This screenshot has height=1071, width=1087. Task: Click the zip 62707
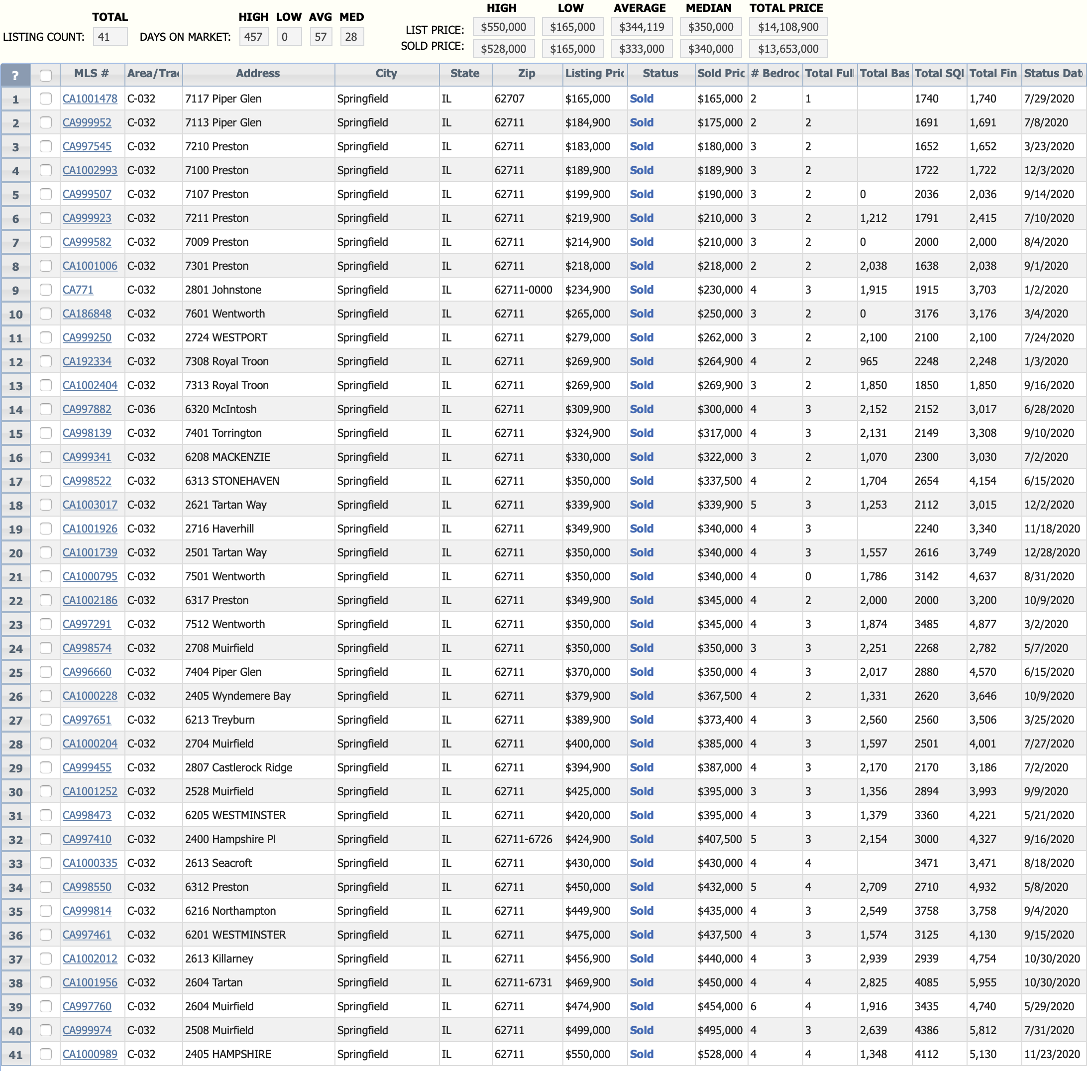tap(510, 99)
